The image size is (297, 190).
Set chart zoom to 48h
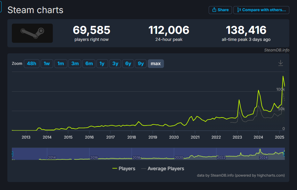click(x=31, y=64)
